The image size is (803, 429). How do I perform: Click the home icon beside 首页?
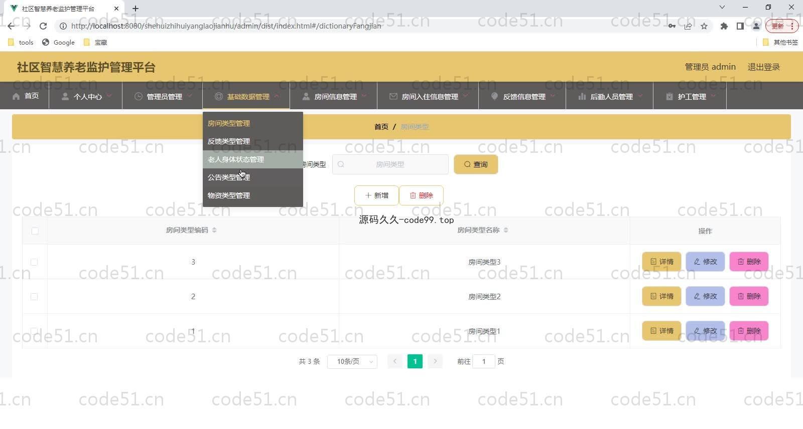pyautogui.click(x=16, y=96)
